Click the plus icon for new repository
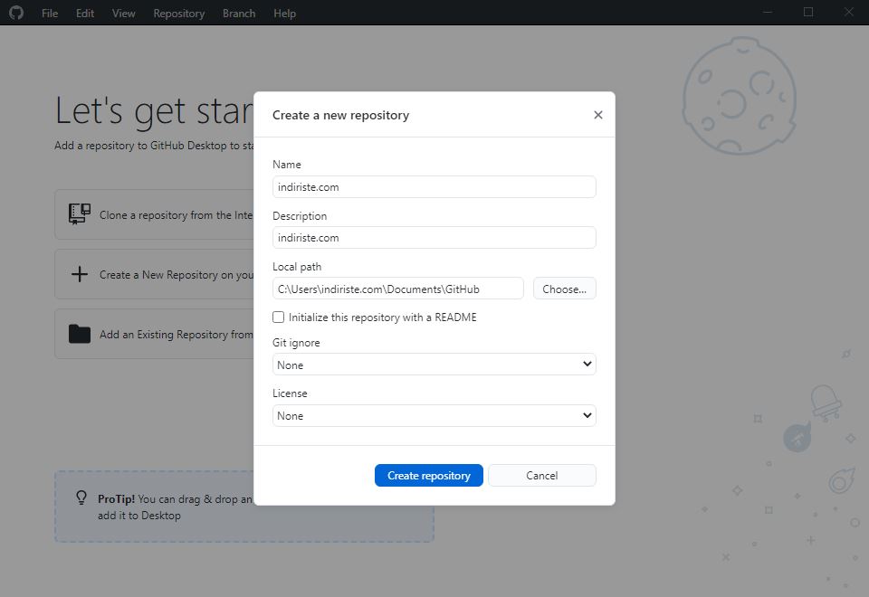The height and width of the screenshot is (597, 869). coord(80,274)
